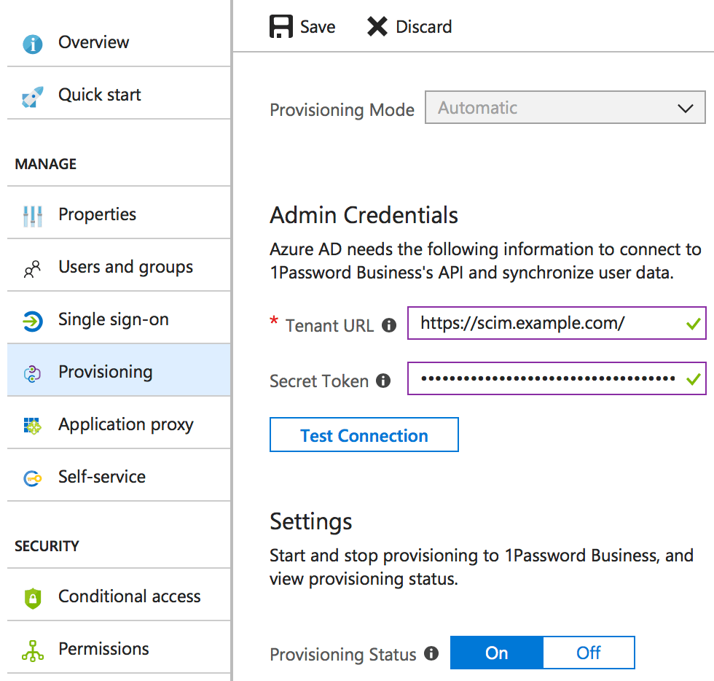Select Provisioning in sidebar
Image resolution: width=714 pixels, height=681 pixels.
(119, 370)
